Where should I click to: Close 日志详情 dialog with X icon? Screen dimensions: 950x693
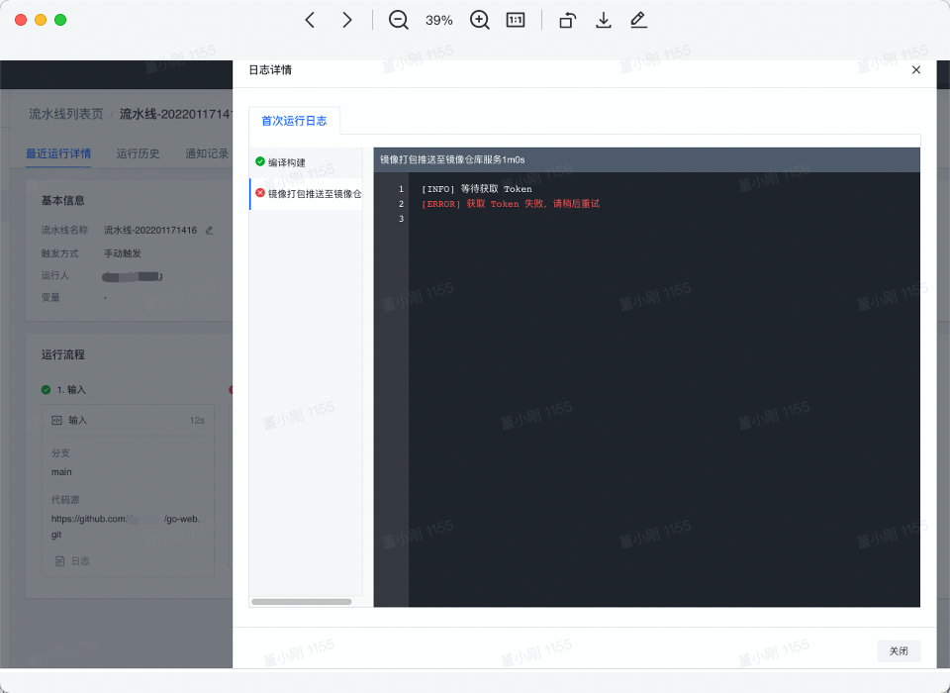coord(915,70)
